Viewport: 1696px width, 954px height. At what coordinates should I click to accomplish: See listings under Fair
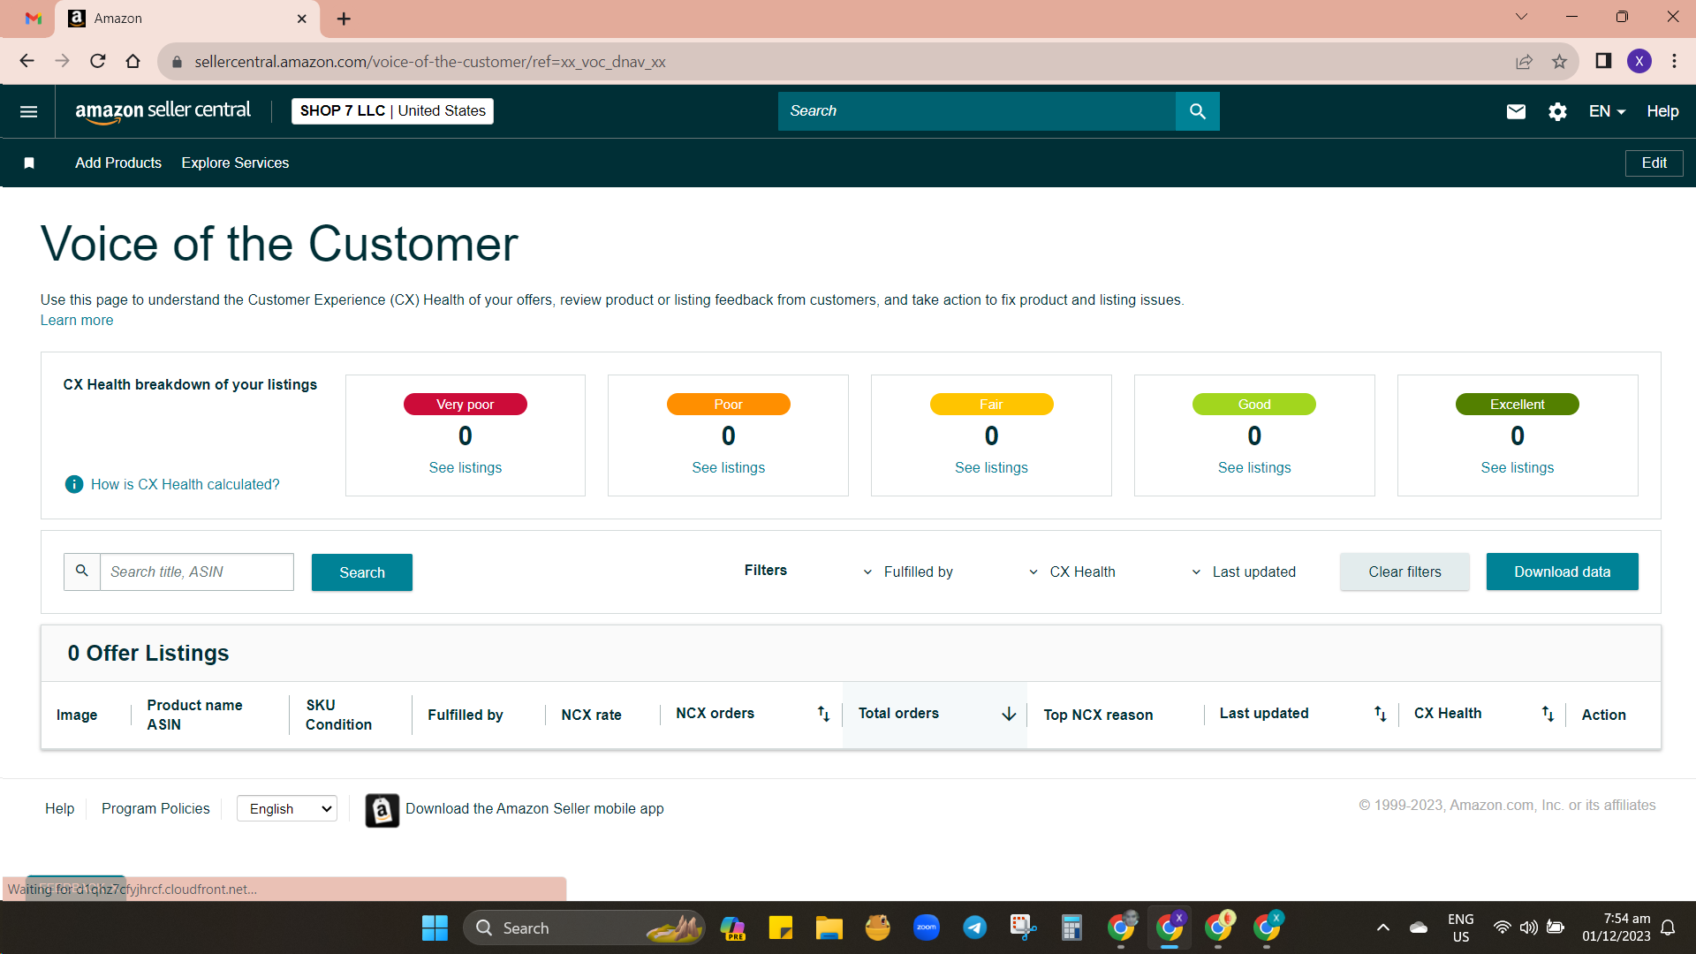pyautogui.click(x=991, y=467)
